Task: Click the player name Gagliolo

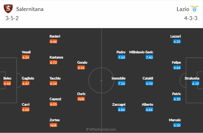Action: click(28, 78)
